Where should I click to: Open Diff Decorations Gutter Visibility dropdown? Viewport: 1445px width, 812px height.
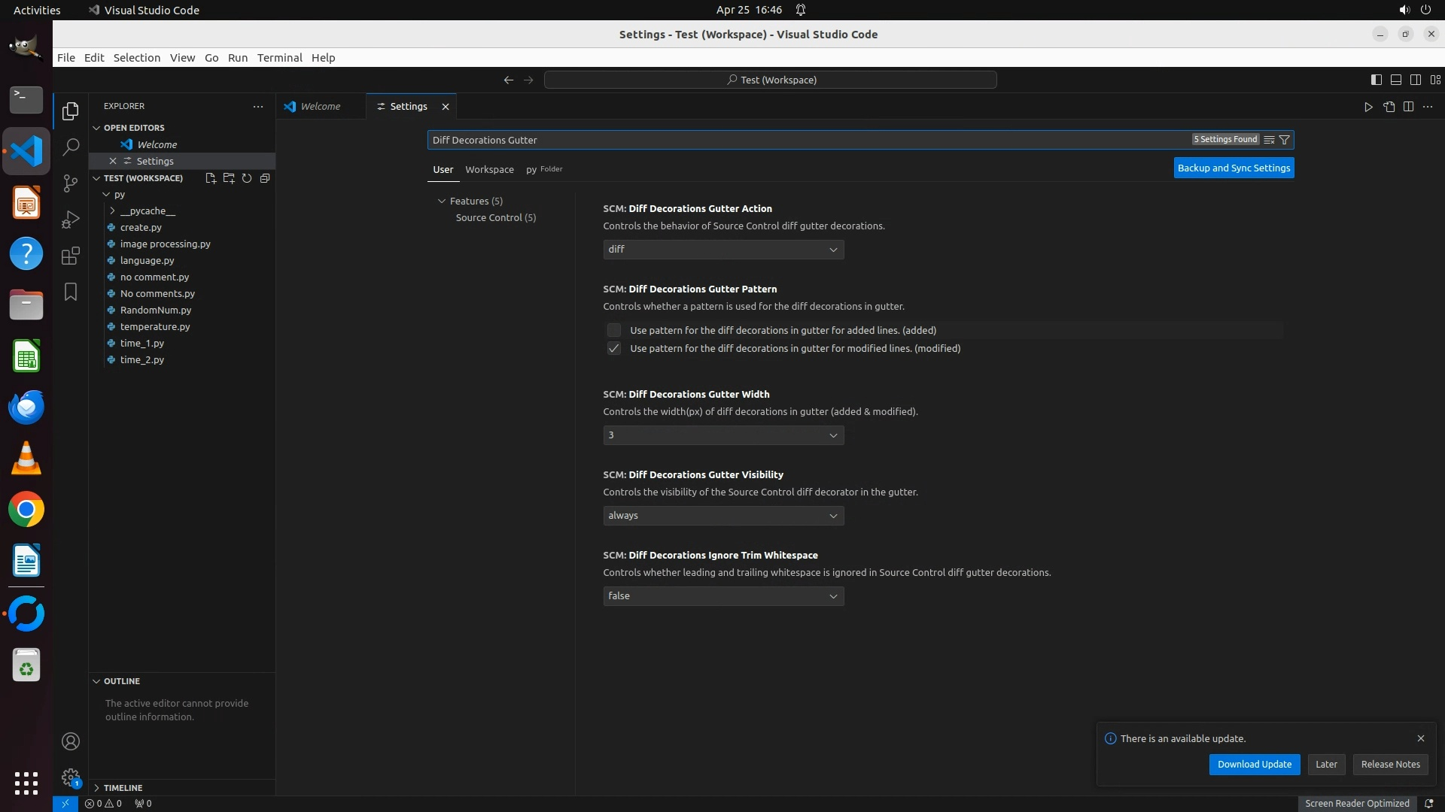tap(722, 516)
